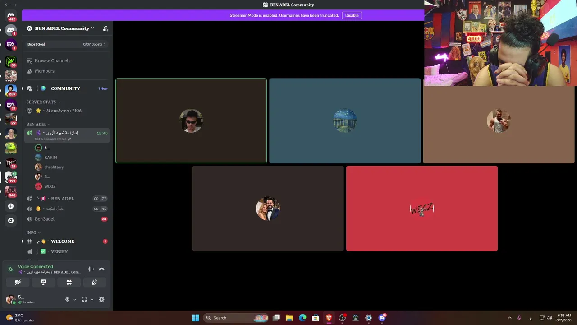This screenshot has height=325, width=577.
Task: Focus the blue painting avatar tile
Action: (x=345, y=121)
